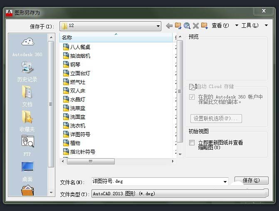The width and height of the screenshot is (279, 211).
Task: Click the back arrow toolbar icon
Action: point(169,26)
